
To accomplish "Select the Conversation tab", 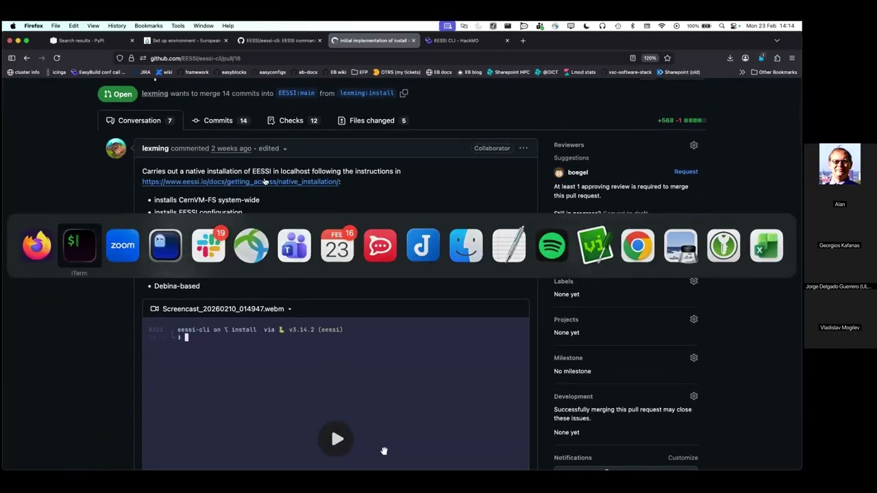I will pos(140,121).
